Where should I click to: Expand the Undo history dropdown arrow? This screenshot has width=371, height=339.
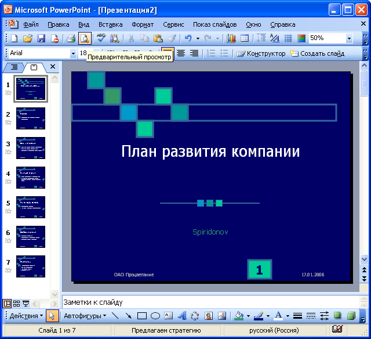click(198, 38)
